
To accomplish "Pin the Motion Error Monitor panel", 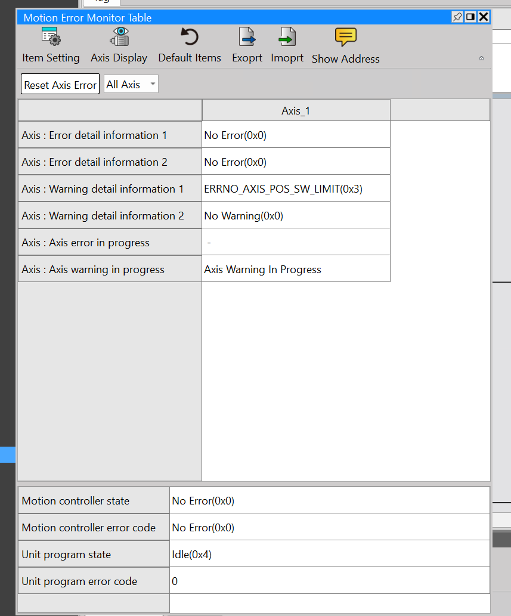I will tap(457, 17).
